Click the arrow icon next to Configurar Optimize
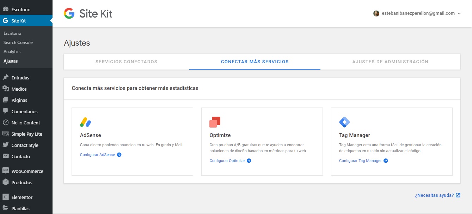Image resolution: width=472 pixels, height=214 pixels. click(249, 161)
